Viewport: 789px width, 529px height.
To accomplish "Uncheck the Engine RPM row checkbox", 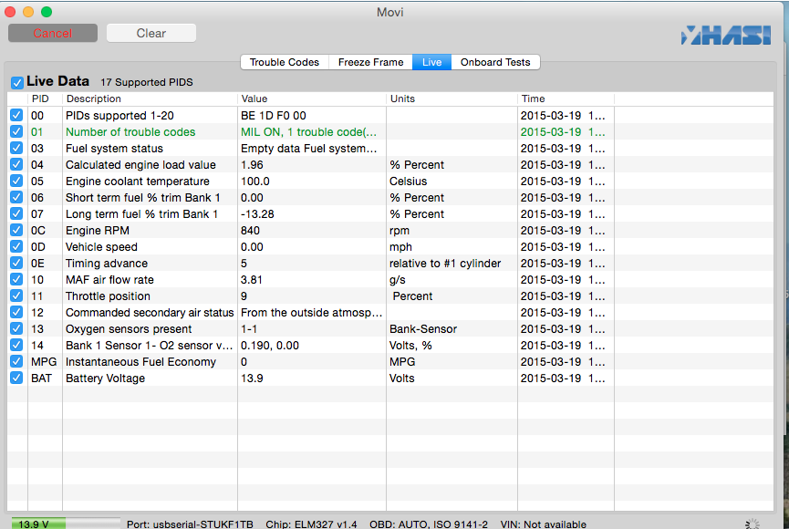I will coord(16,231).
